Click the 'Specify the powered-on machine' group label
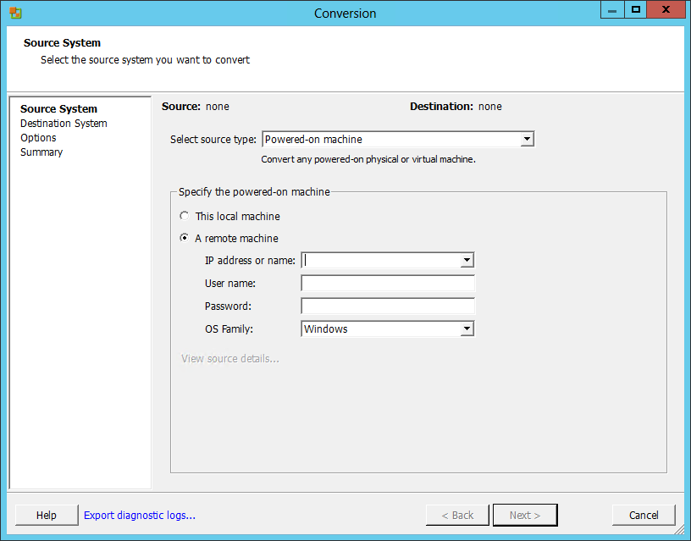The width and height of the screenshot is (691, 541). pyautogui.click(x=254, y=192)
